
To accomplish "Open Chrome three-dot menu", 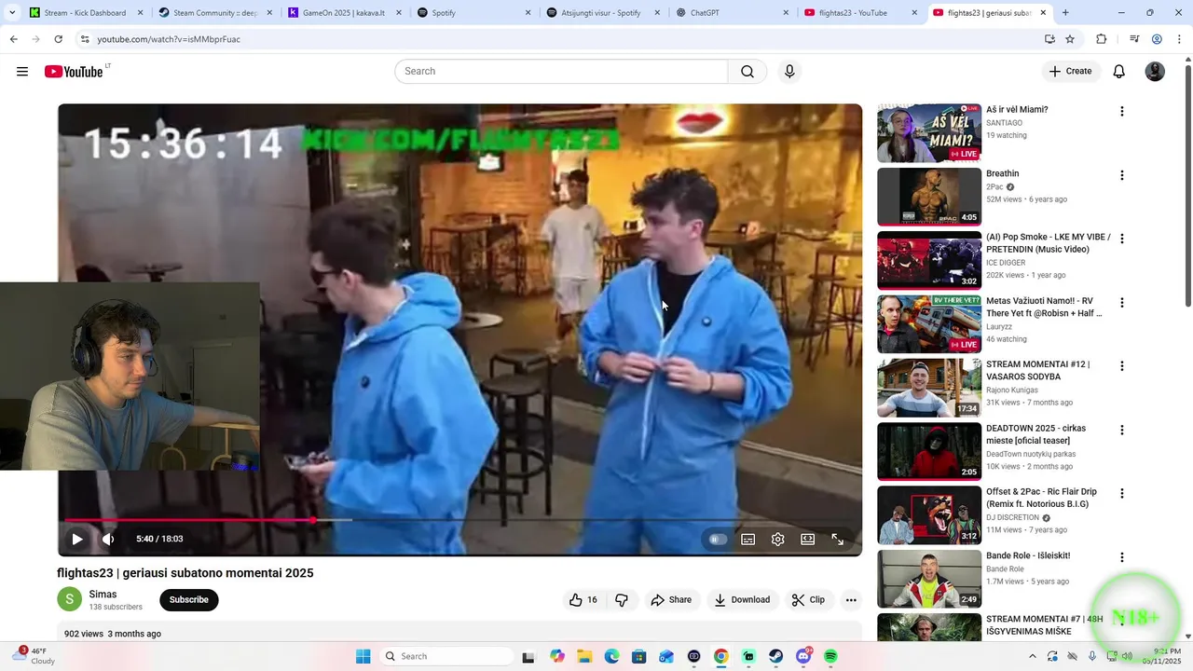I will coord(1180,39).
